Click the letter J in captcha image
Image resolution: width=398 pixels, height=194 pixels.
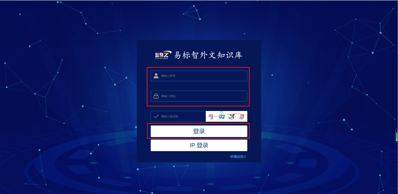pyautogui.click(x=231, y=117)
